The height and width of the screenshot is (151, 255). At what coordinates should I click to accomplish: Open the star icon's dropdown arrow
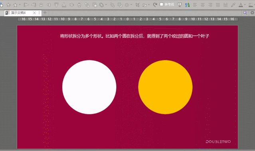tap(20, 5)
